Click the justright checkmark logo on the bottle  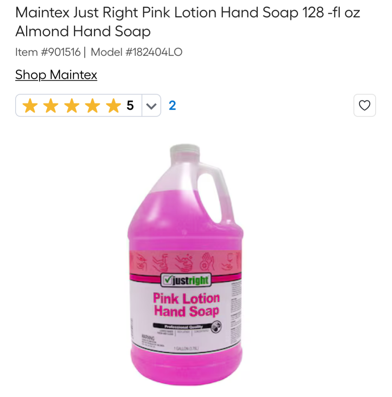[x=186, y=280]
